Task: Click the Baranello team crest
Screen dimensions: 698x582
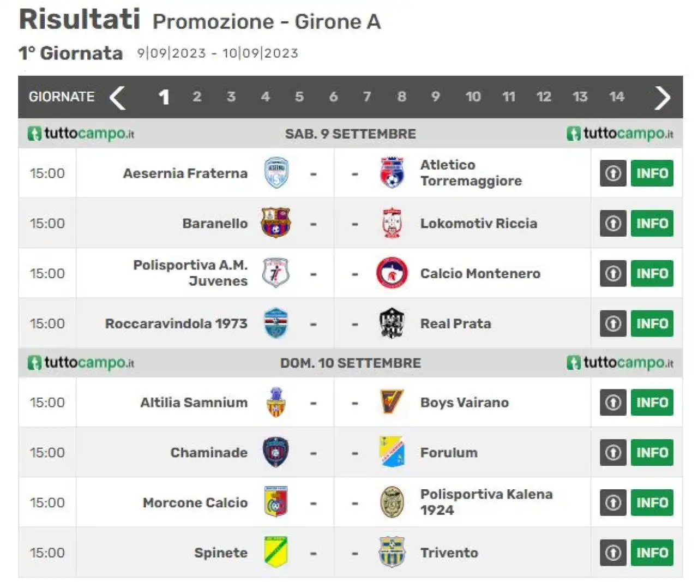Action: tap(276, 223)
